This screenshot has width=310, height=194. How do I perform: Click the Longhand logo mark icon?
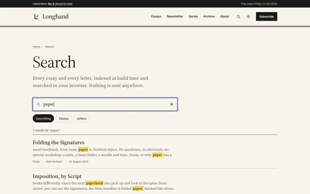[x=36, y=16]
